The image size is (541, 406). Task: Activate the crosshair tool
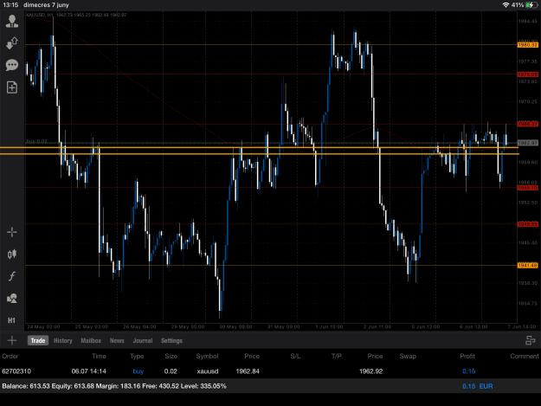(x=12, y=232)
